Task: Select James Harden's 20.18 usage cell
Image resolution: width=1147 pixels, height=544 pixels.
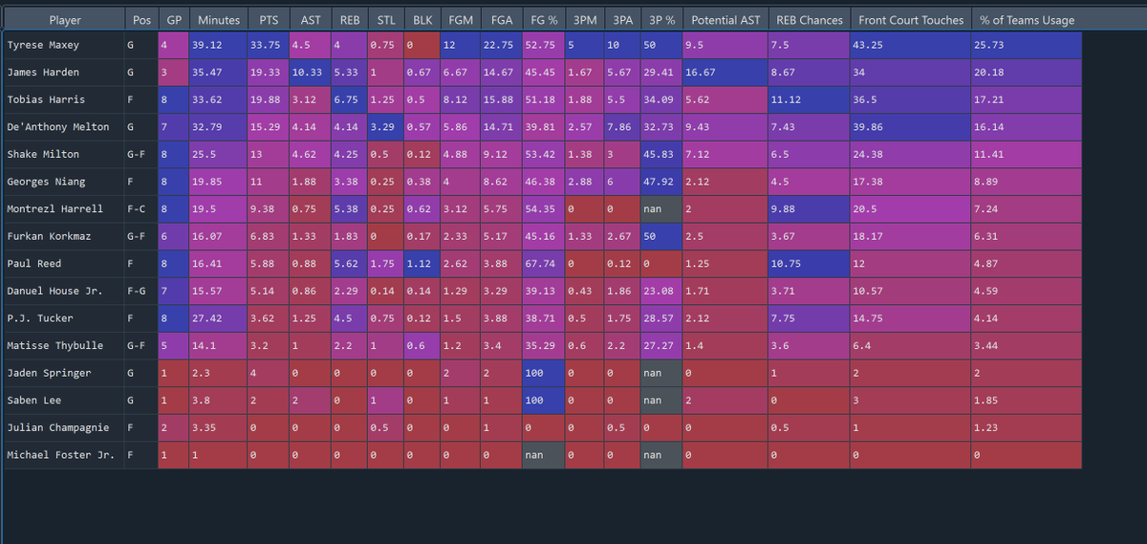Action: tap(1027, 73)
